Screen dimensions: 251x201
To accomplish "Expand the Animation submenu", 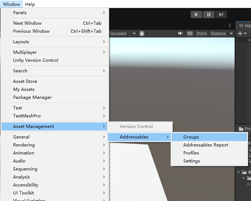I will [x=55, y=153].
